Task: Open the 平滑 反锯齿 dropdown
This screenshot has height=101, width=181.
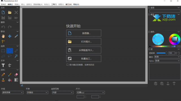Action: (x=37, y=93)
